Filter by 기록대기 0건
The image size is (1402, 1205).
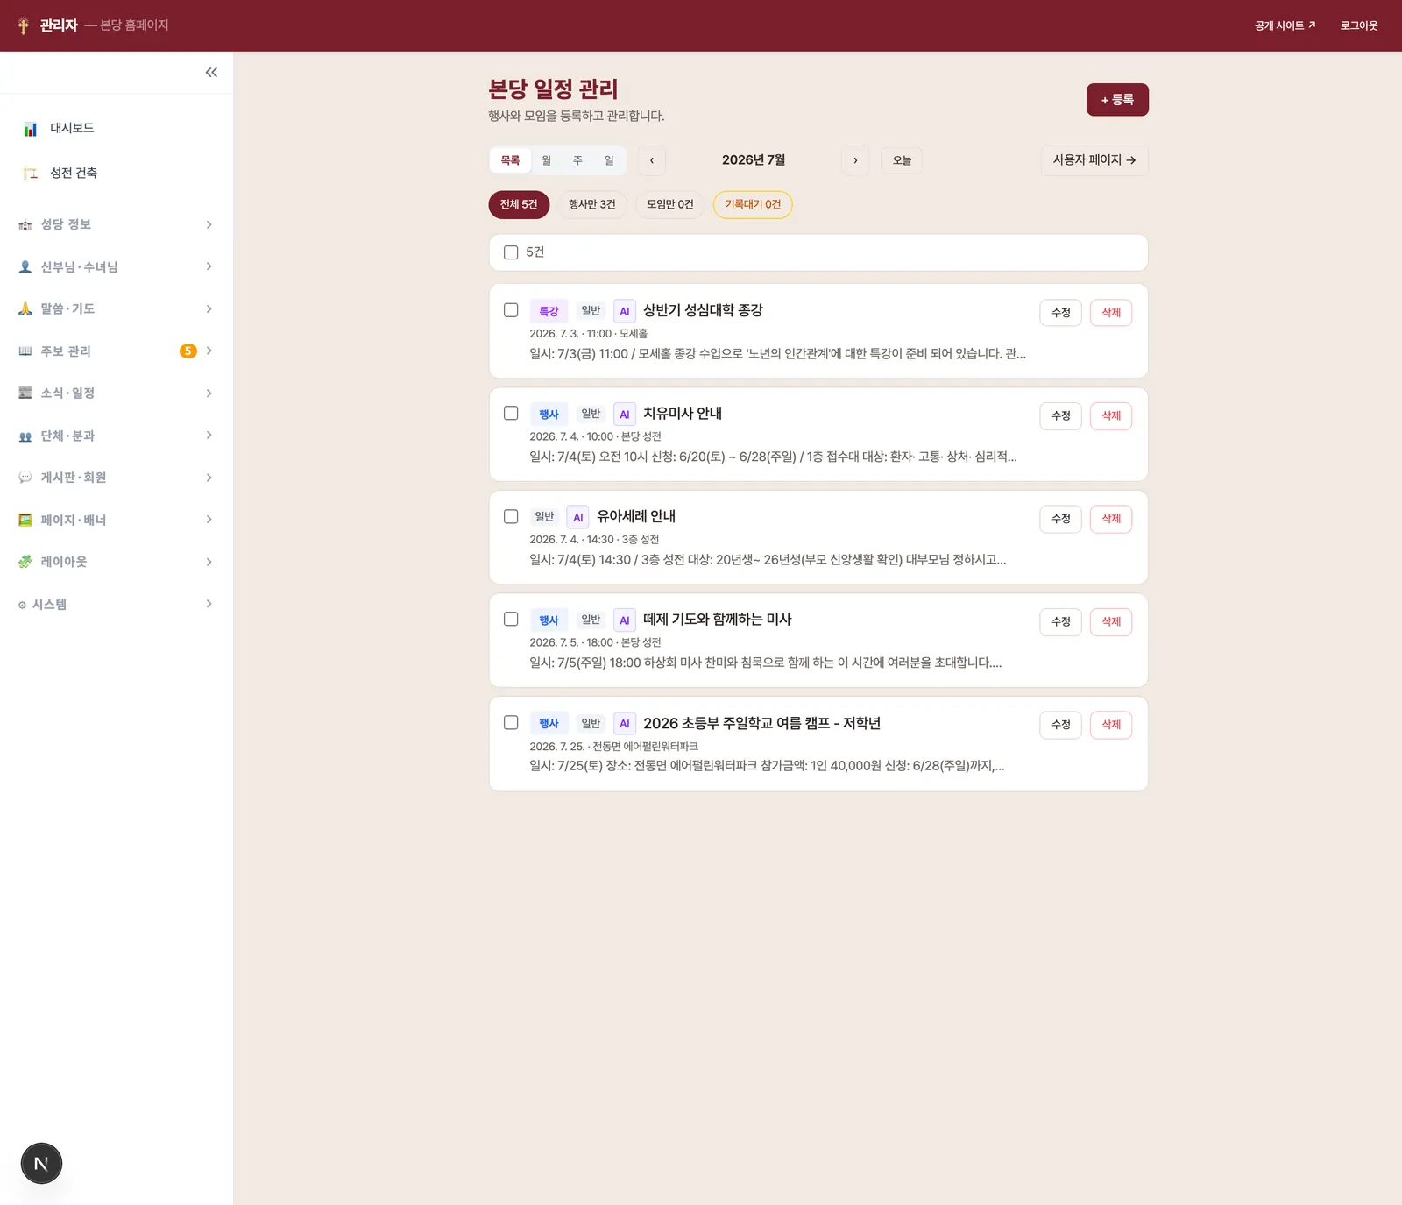point(753,205)
